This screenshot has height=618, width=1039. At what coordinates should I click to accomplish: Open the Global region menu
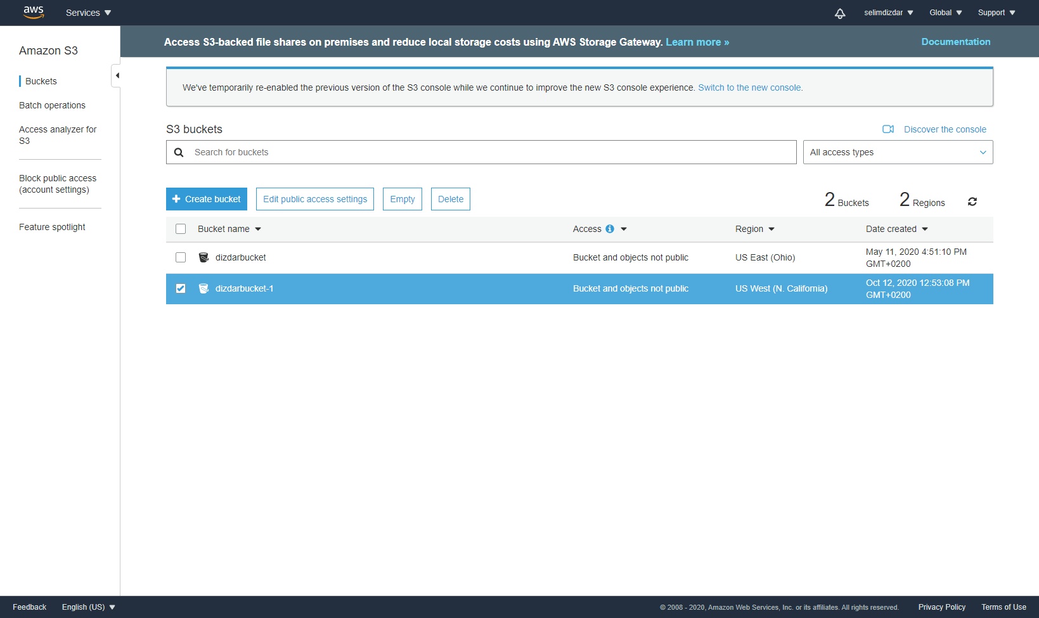[x=945, y=13]
